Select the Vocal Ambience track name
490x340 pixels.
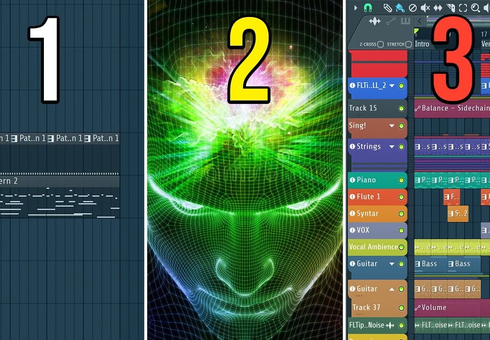click(x=373, y=247)
